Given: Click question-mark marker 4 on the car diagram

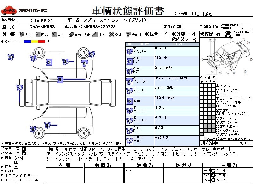Looking at the screenshot, I should (x=84, y=64).
